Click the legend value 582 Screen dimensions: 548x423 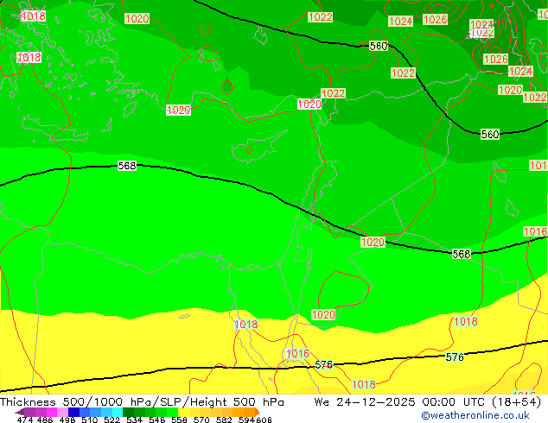pyautogui.click(x=224, y=420)
